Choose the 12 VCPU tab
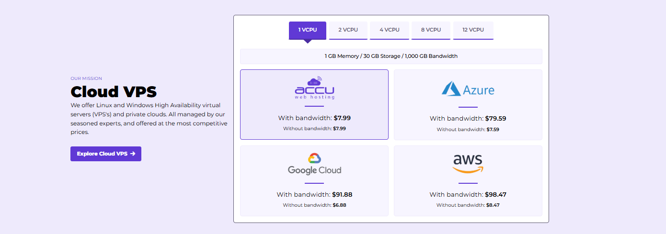 coord(473,30)
